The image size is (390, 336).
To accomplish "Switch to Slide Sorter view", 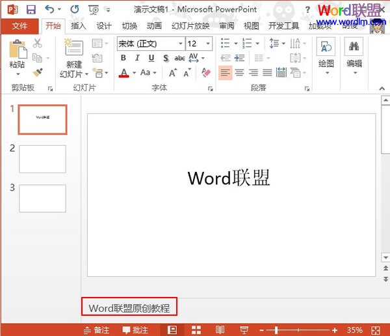I will tap(196, 330).
